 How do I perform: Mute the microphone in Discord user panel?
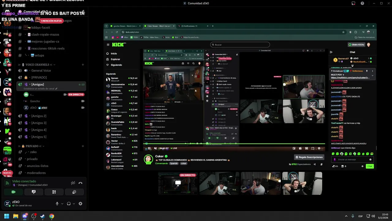click(57, 204)
